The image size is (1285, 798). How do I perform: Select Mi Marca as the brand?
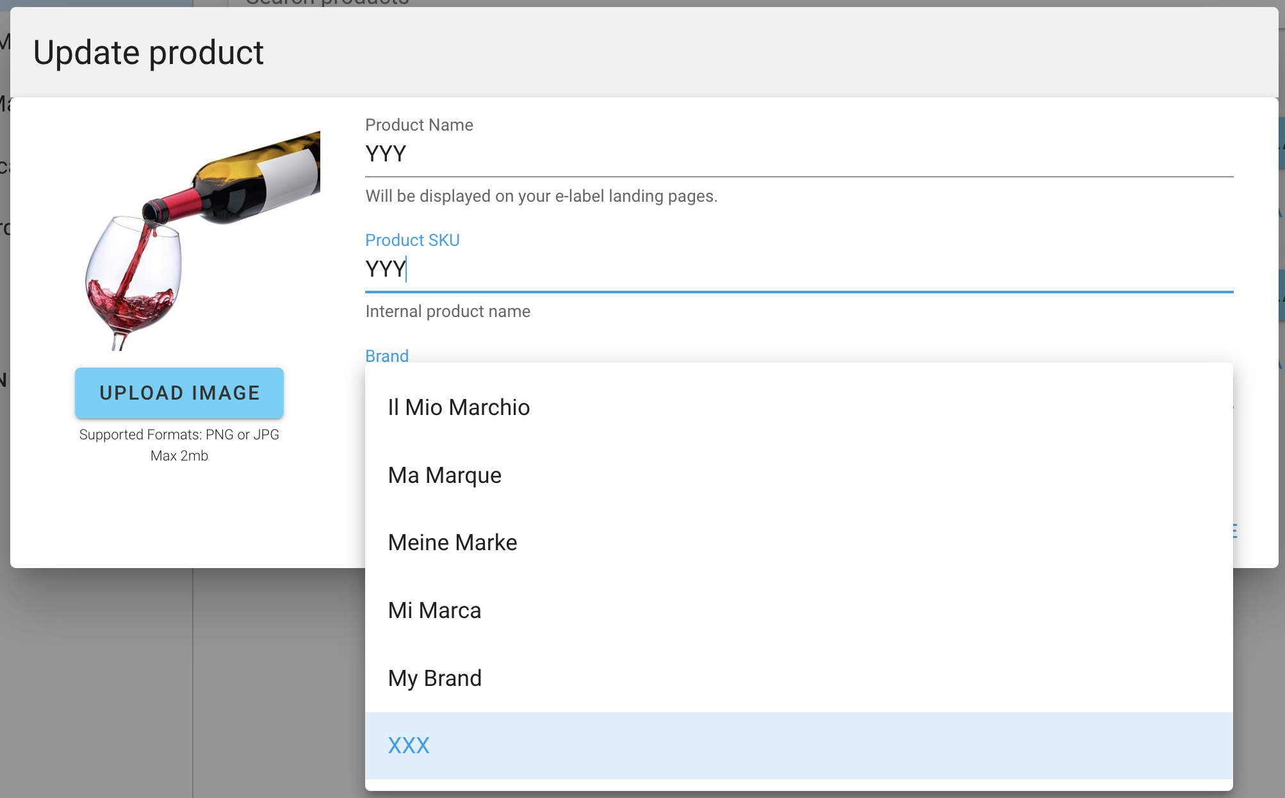(799, 610)
